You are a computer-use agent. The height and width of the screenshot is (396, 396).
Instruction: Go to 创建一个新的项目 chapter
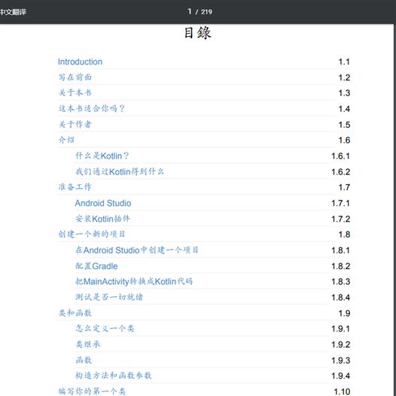tap(92, 234)
